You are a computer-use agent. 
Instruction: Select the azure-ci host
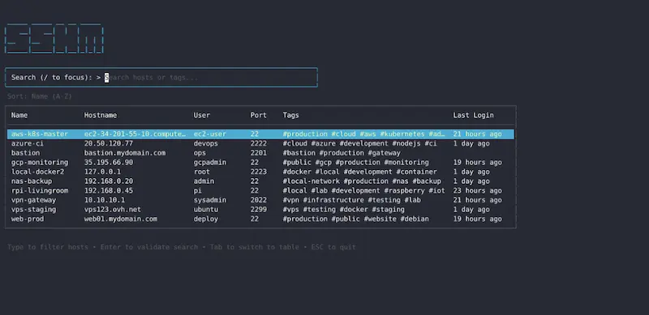28,143
